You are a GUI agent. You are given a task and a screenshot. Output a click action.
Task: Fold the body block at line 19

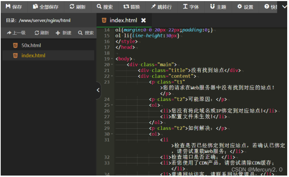[112, 59]
